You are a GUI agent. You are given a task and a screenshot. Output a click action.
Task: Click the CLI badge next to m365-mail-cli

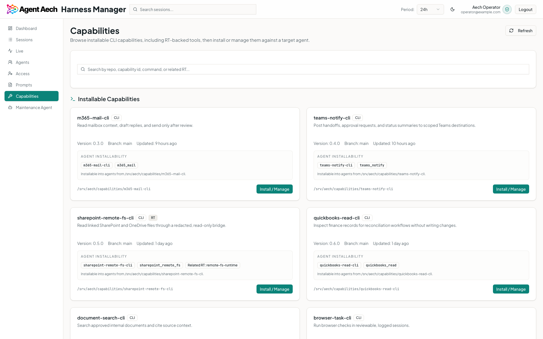click(x=117, y=118)
